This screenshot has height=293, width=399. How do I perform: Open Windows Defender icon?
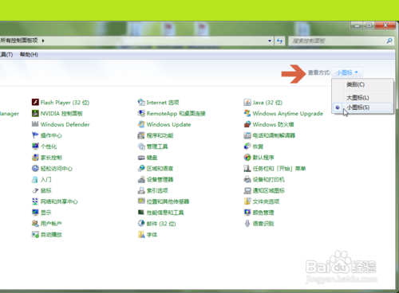[35, 124]
